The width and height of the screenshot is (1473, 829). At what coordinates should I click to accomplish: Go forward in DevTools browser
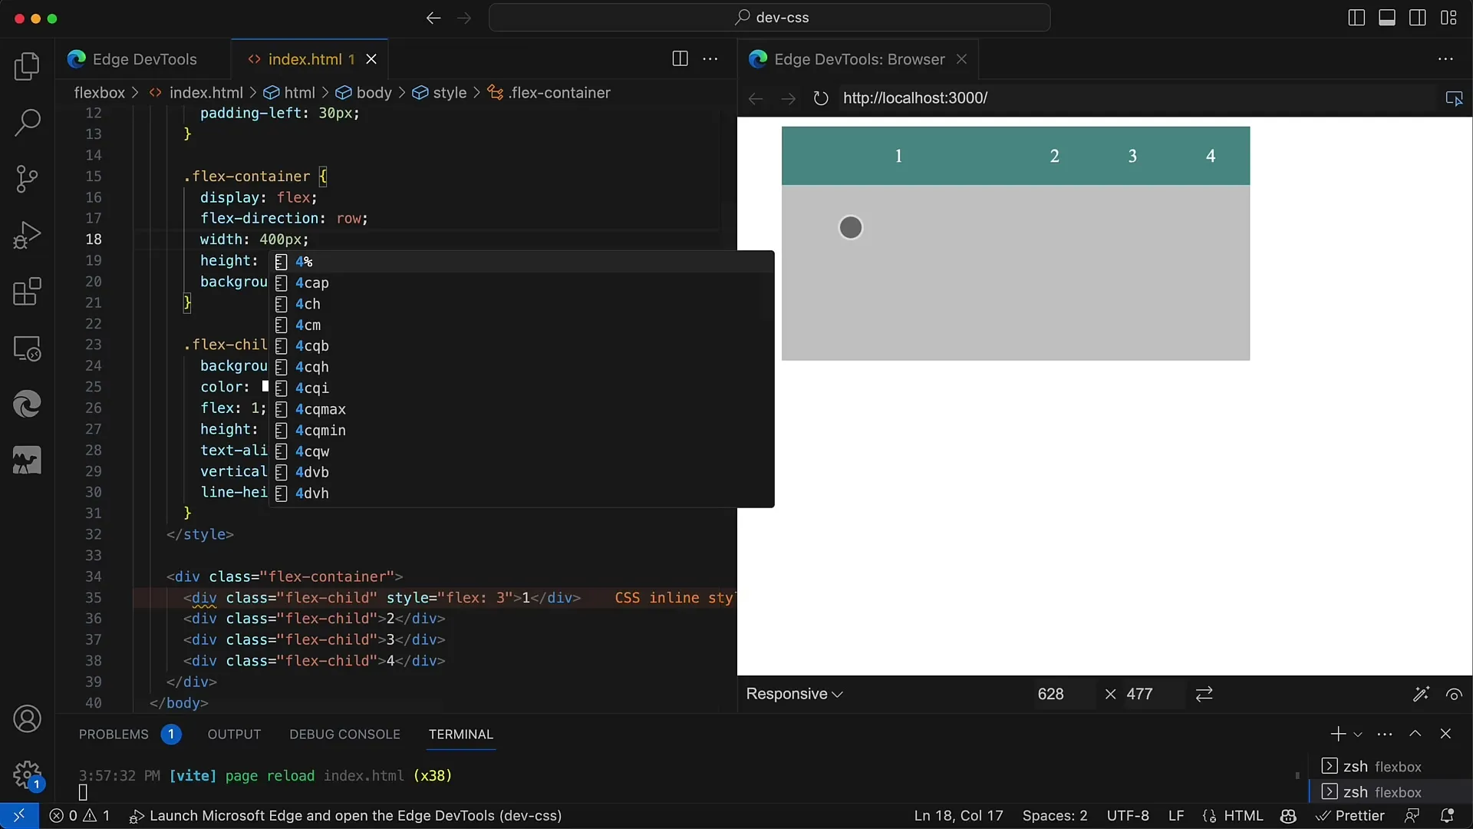[x=788, y=98]
